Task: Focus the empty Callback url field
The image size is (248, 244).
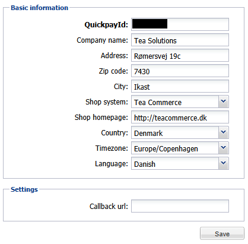Action: click(180, 206)
